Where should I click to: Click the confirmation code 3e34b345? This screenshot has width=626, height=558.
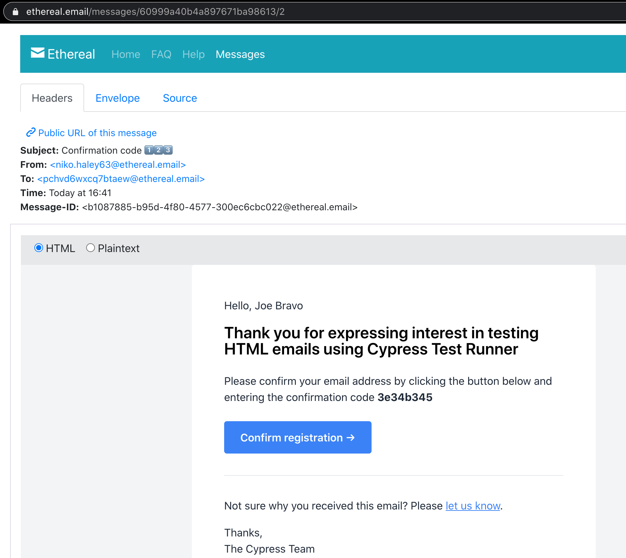(405, 397)
